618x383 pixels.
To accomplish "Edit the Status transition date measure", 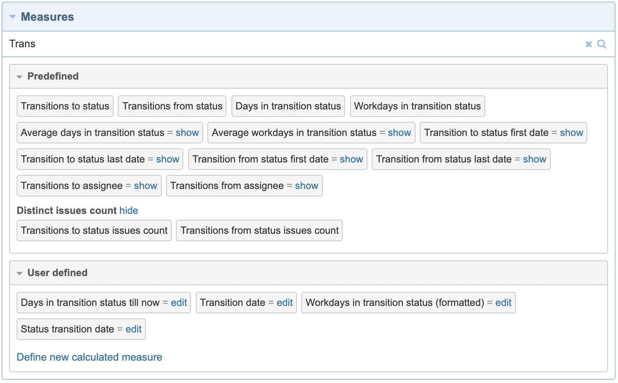I will (x=134, y=329).
